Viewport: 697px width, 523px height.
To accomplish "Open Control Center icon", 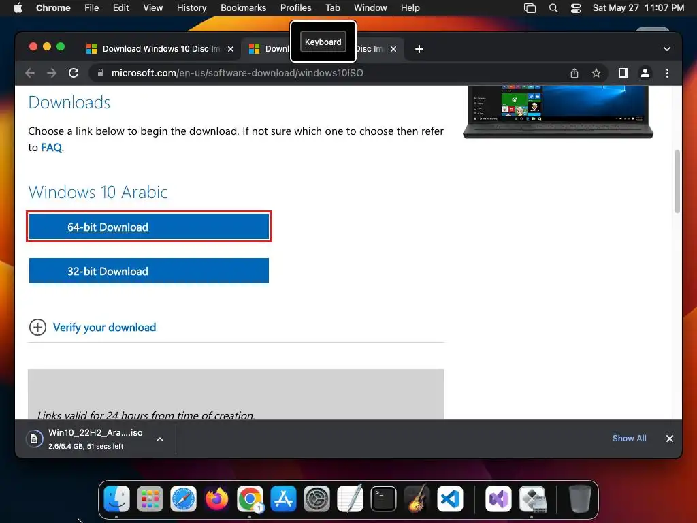I will [x=576, y=8].
